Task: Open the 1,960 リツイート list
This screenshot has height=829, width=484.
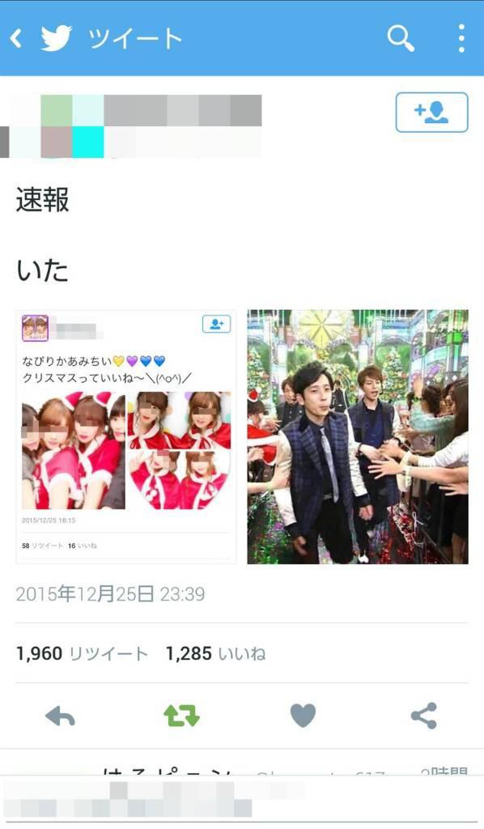Action: [x=82, y=654]
